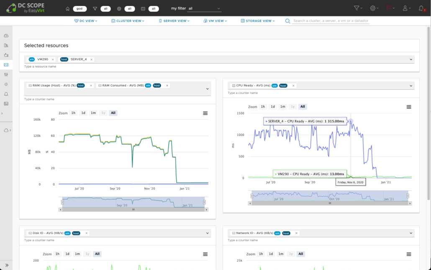Screen dimensions: 431x270
Task: Open Network IO chart hamburger menu
Action: point(409,254)
